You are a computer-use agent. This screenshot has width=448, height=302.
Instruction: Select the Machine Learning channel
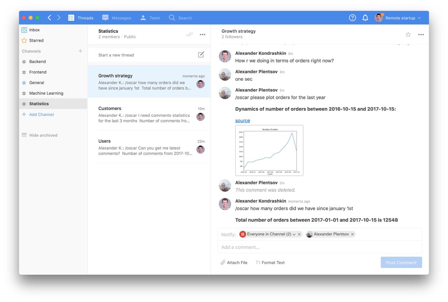pyautogui.click(x=53, y=93)
